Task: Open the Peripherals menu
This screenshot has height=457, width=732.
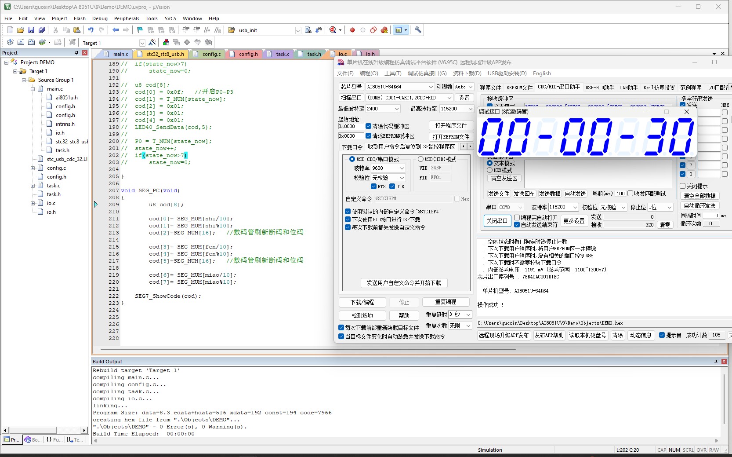Action: (x=127, y=18)
